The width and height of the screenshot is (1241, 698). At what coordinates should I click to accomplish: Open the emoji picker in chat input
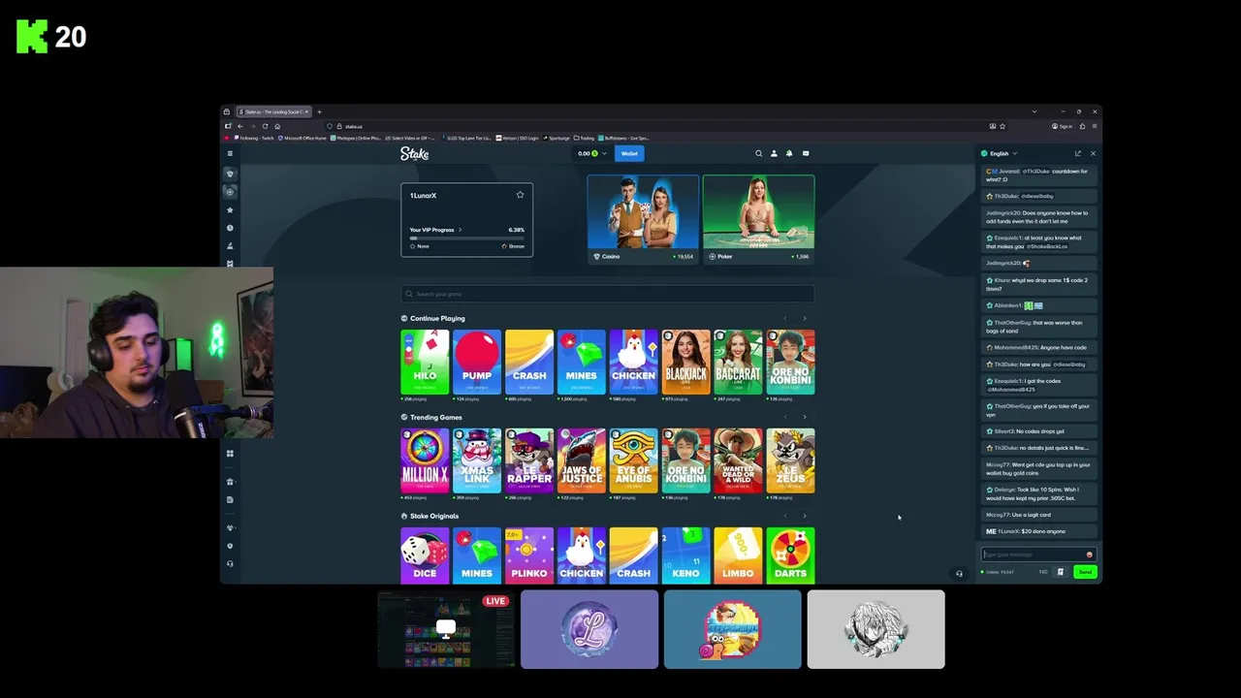[x=1089, y=555]
